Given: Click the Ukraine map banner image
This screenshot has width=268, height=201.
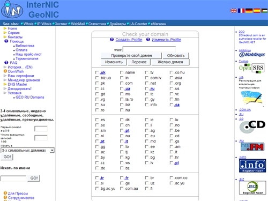Looking at the screenshot, I should pos(251,98).
